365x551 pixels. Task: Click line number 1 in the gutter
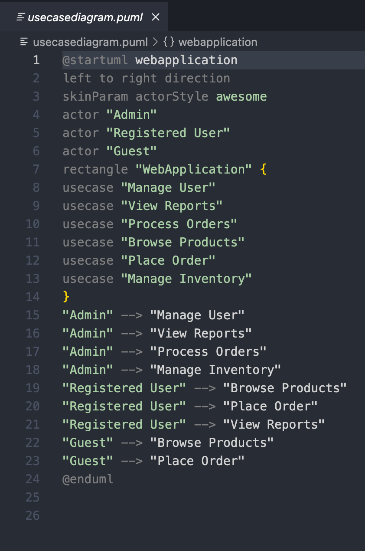[x=36, y=60]
